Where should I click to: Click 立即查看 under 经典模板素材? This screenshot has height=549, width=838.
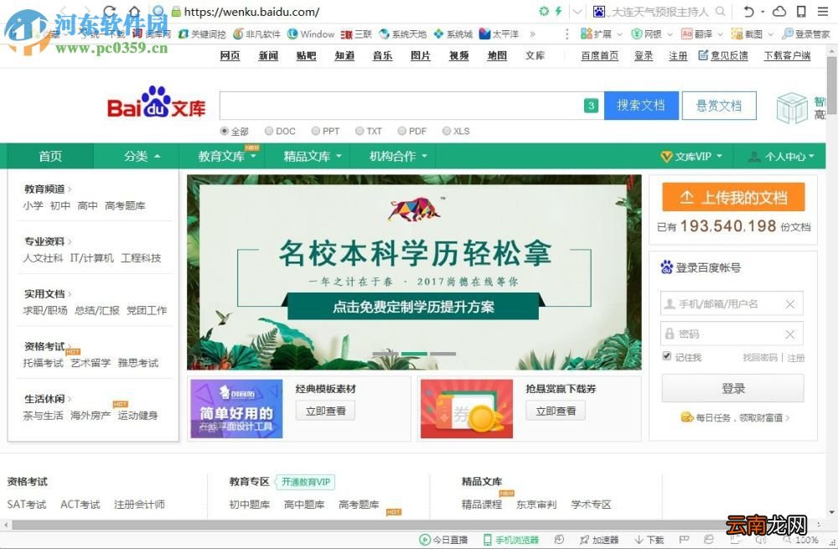pyautogui.click(x=325, y=411)
